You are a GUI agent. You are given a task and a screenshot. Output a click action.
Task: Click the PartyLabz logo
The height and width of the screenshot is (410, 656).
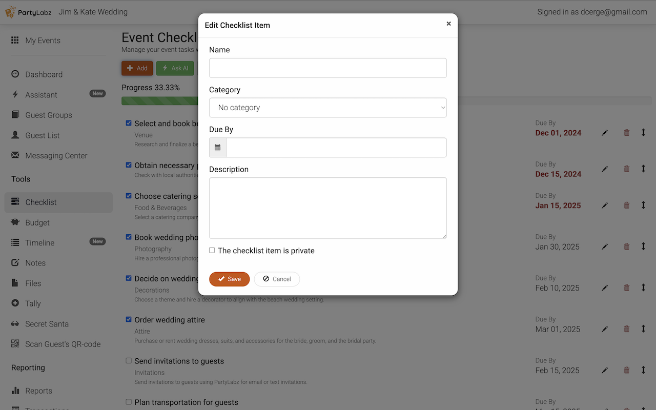pos(29,12)
